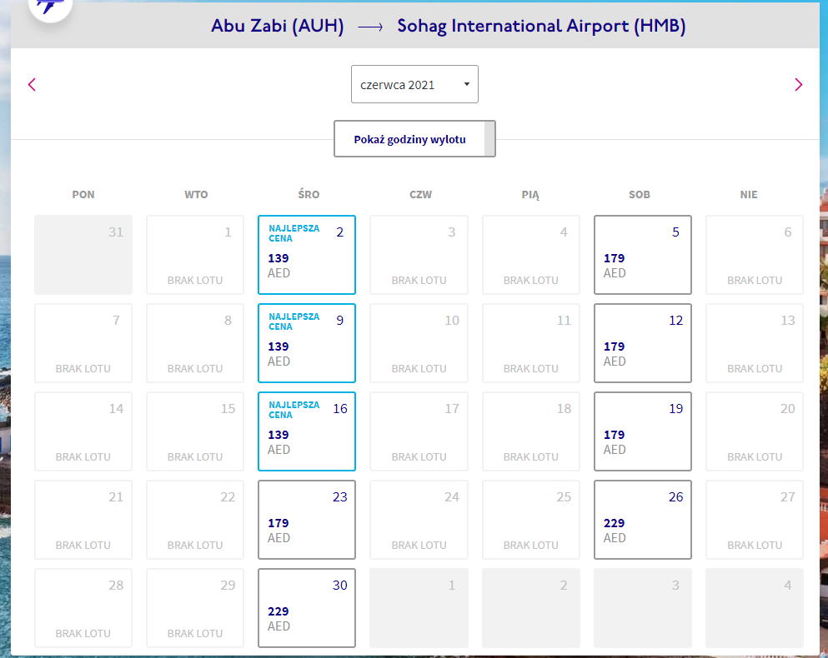Pick June 12 flight at 179 AED
The width and height of the screenshot is (828, 658).
point(643,343)
